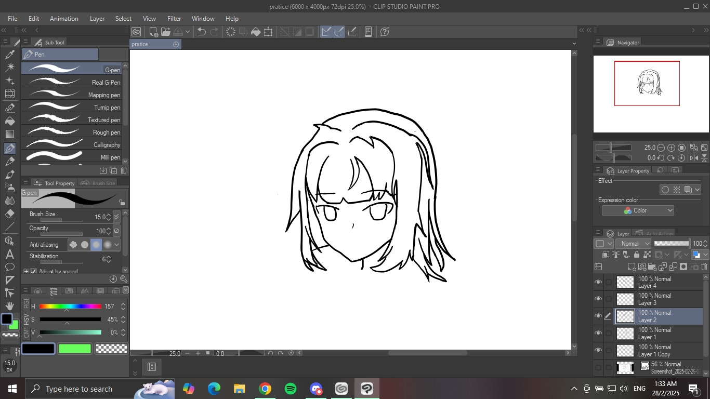Open the Layer menu

pyautogui.click(x=97, y=18)
